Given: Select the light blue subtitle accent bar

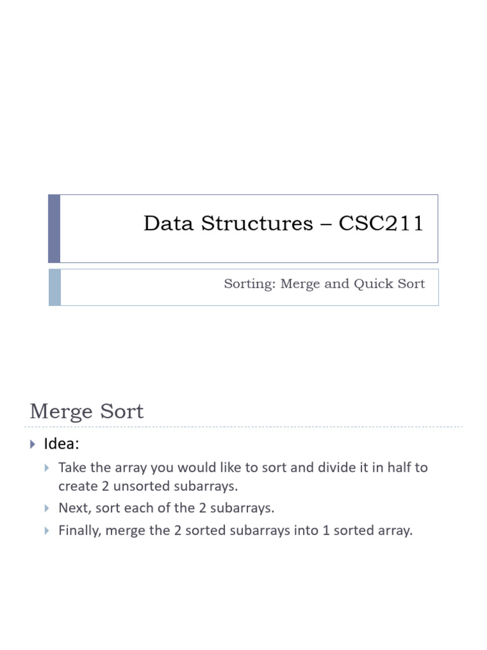Looking at the screenshot, I should tap(55, 288).
